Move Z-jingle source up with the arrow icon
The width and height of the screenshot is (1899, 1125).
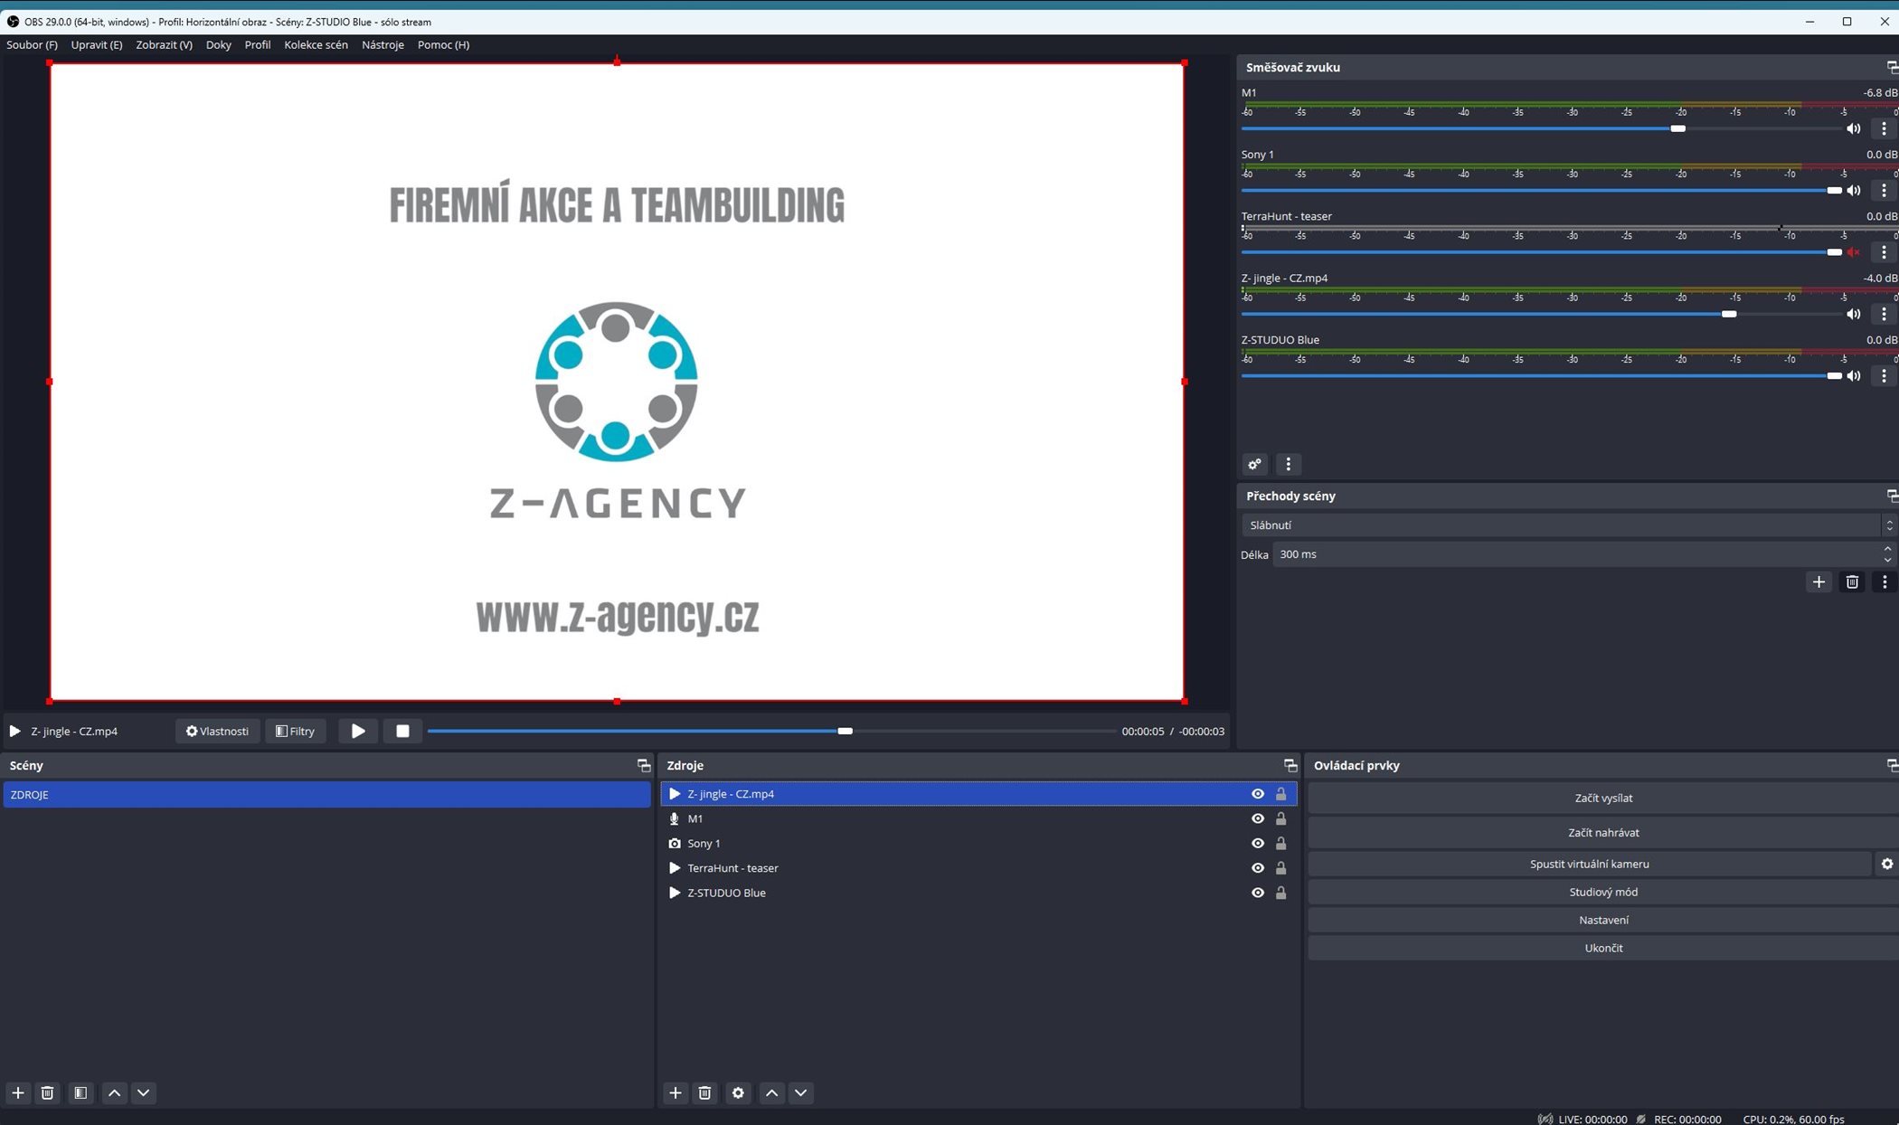[771, 1092]
